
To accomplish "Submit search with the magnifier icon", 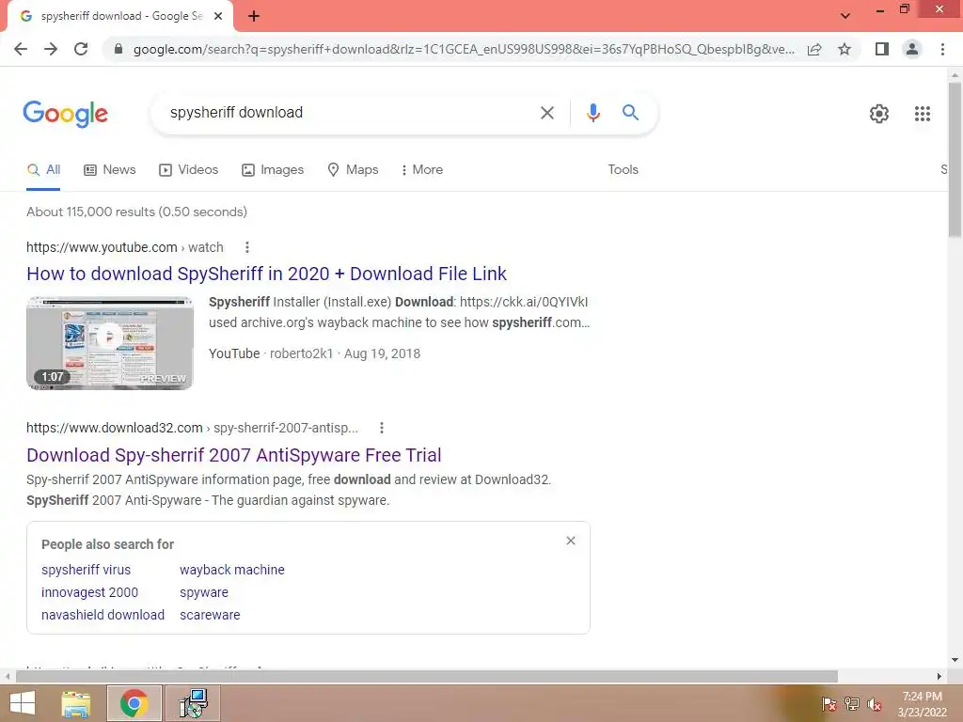I will [630, 113].
